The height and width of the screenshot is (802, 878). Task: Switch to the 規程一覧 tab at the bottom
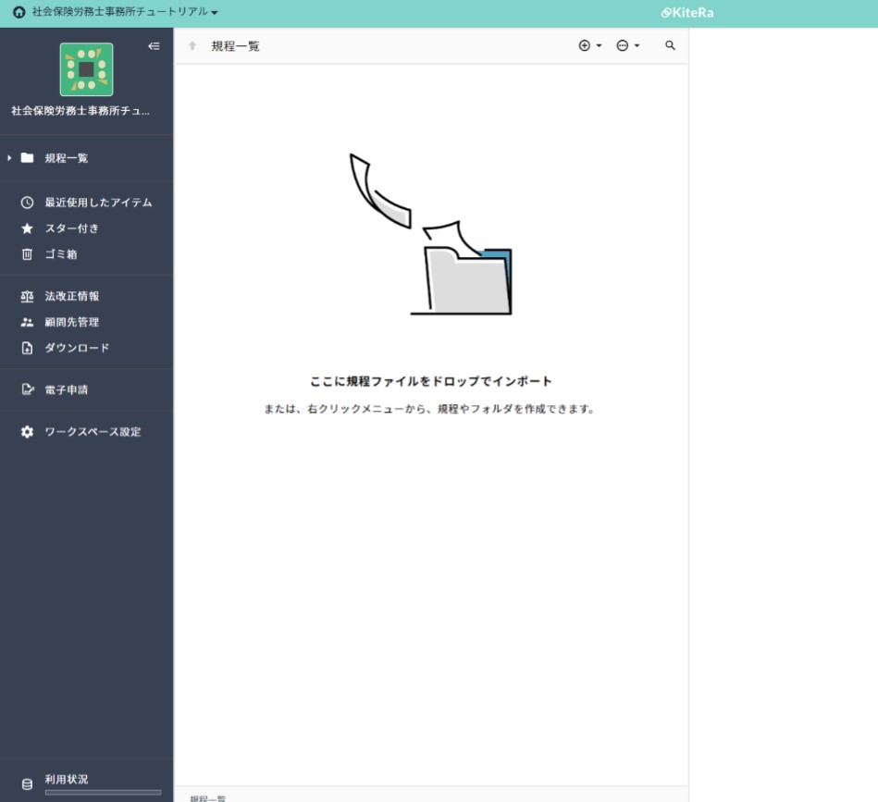[205, 796]
